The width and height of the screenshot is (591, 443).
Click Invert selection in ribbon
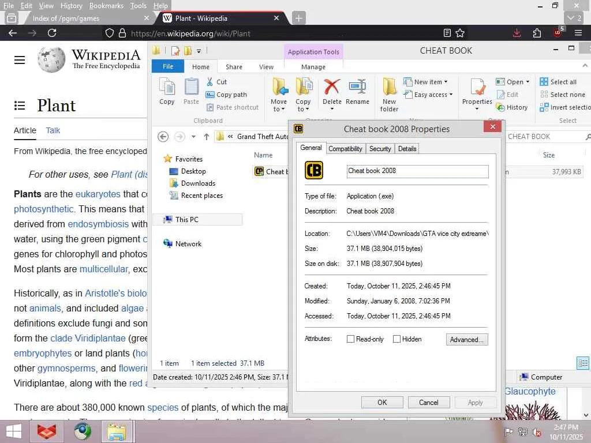click(565, 107)
